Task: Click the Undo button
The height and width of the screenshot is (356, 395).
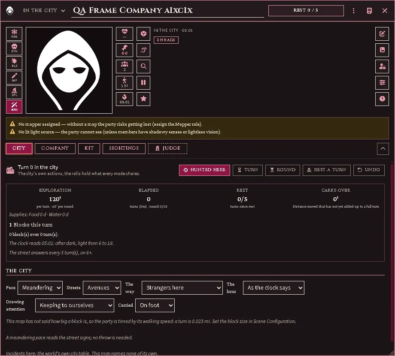Action: click(x=369, y=170)
